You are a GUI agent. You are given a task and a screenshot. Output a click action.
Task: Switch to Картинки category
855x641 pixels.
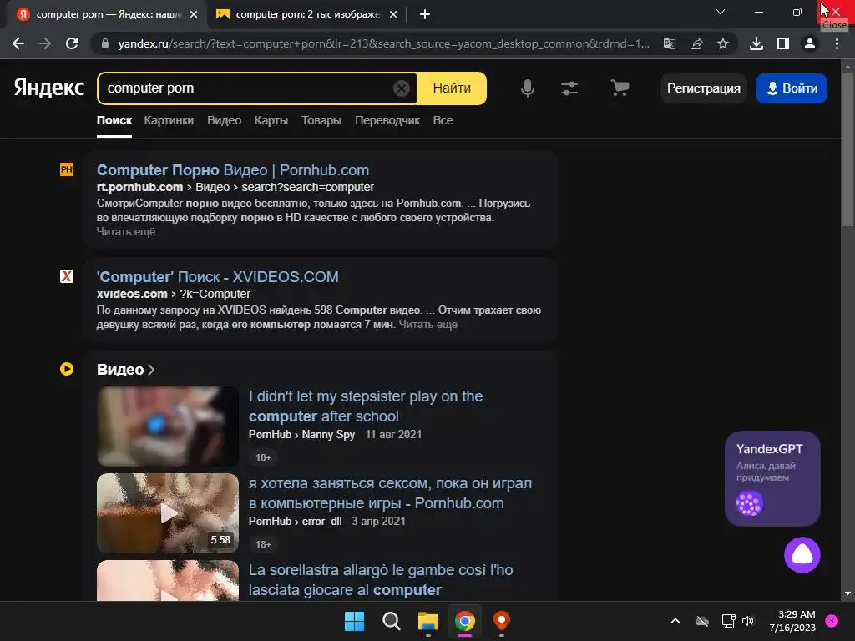point(169,120)
